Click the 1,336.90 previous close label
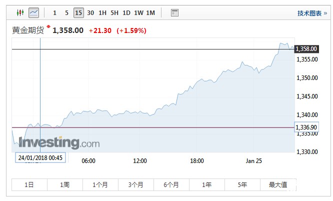This screenshot has width=333, height=201. 306,127
